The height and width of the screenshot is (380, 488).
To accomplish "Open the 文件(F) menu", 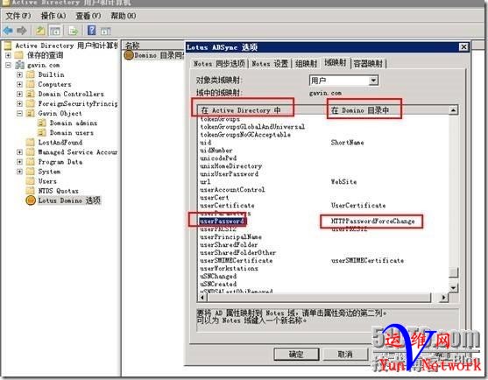I will click(x=18, y=16).
